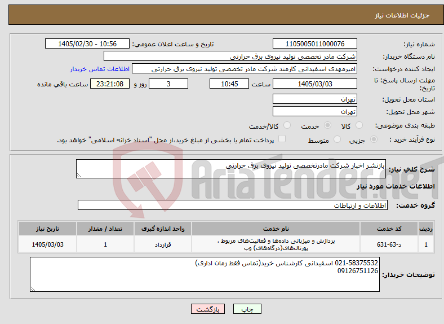Click the service name cell پردازش و میزبانی داده‌ها
444x324 pixels.
276,244
